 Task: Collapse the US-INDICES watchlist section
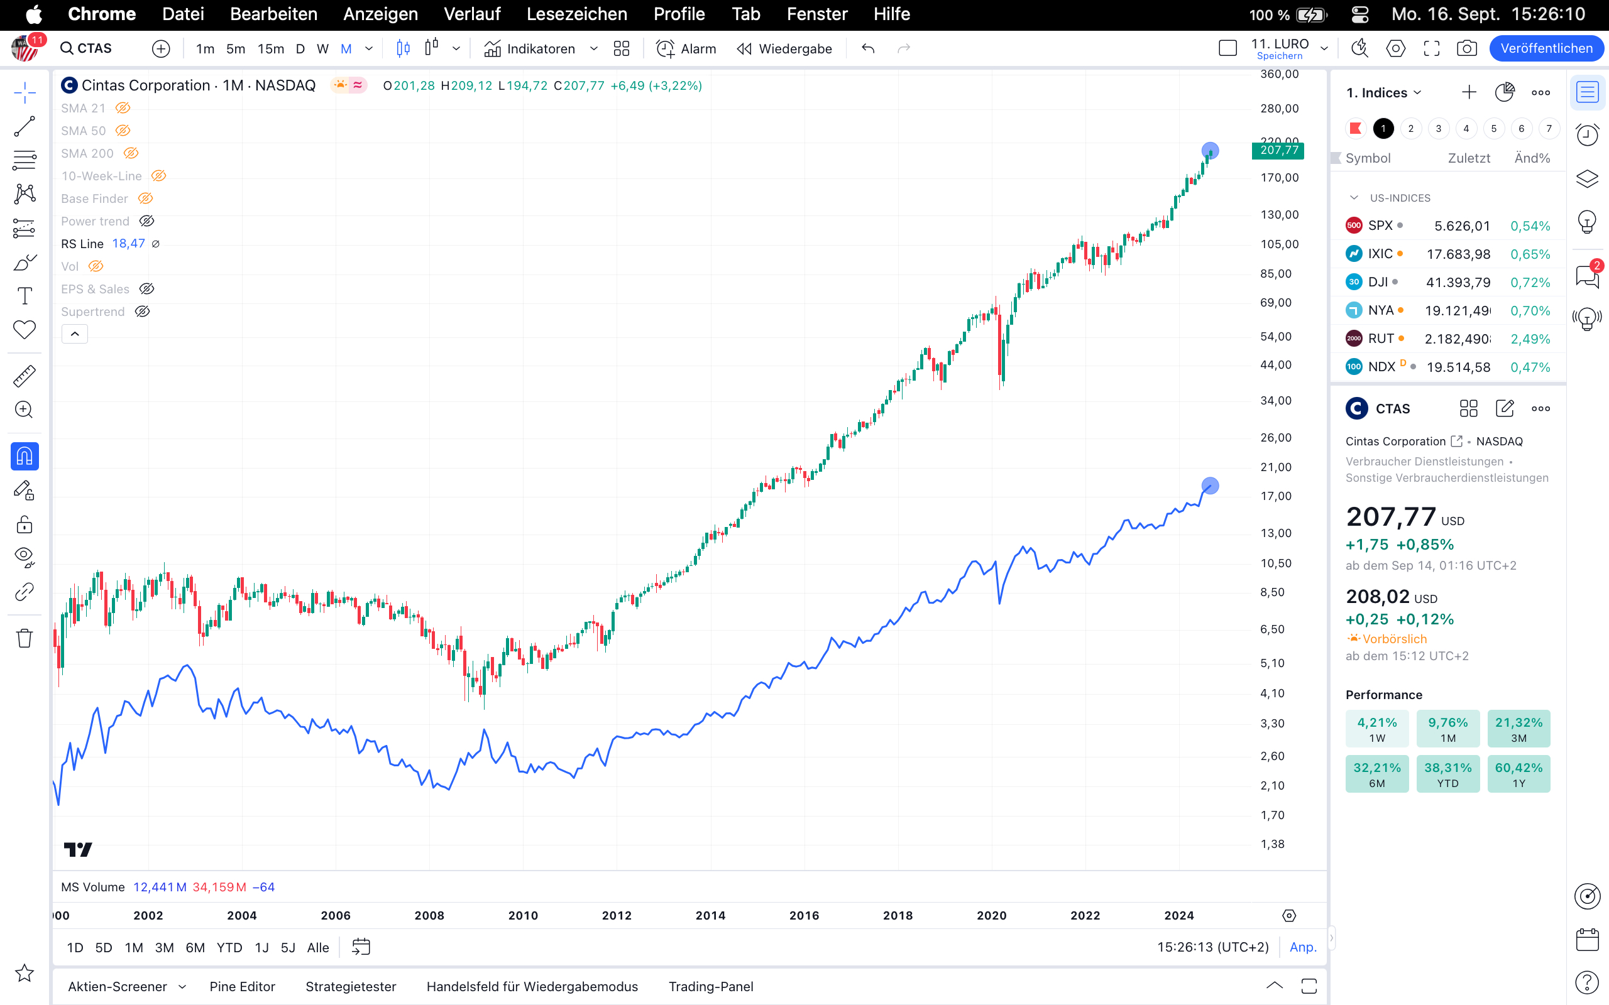tap(1354, 198)
